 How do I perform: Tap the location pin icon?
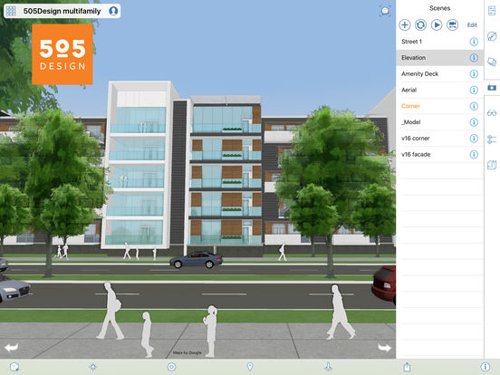point(250,367)
